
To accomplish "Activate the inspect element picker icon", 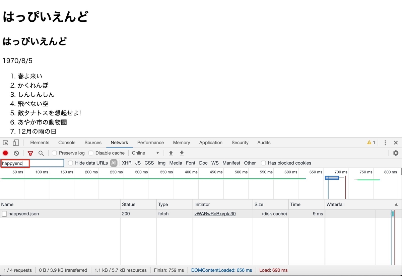I will 6,143.
